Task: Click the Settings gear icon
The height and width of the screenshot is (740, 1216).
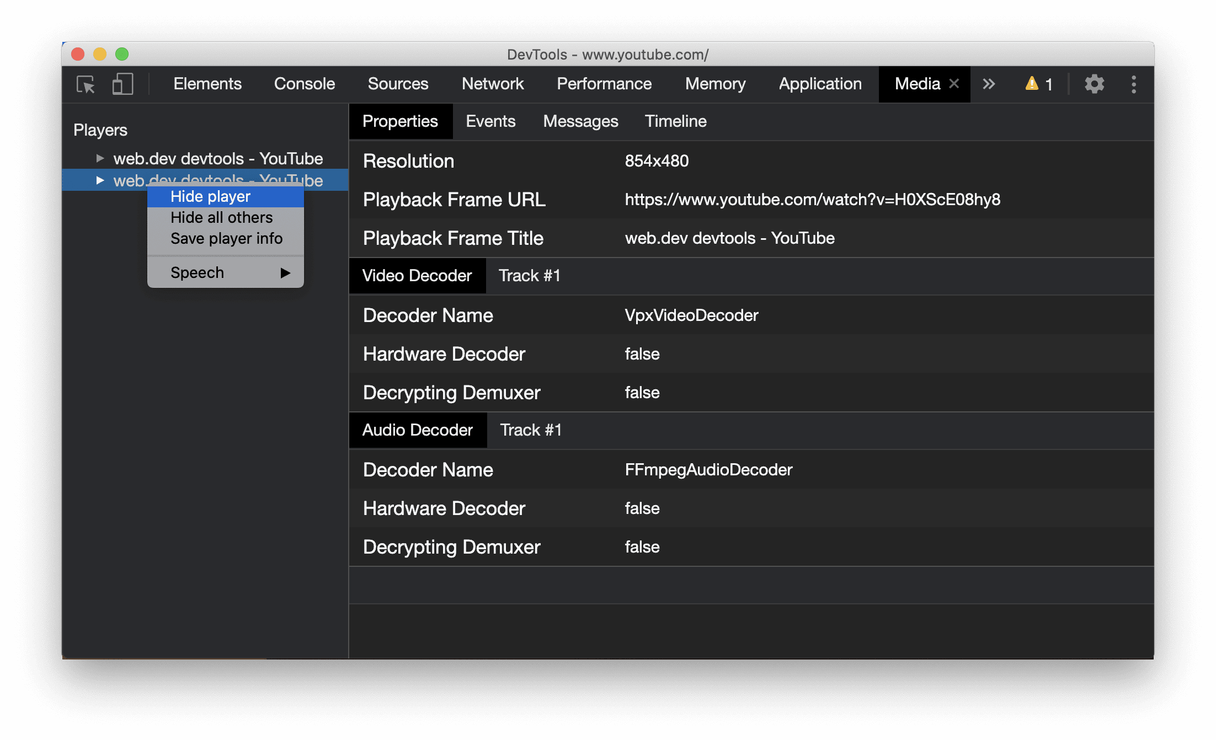Action: click(1092, 84)
